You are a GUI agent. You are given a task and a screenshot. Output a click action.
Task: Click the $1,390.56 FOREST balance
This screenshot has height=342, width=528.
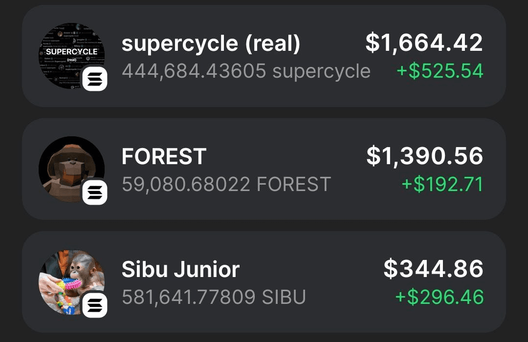(x=425, y=156)
